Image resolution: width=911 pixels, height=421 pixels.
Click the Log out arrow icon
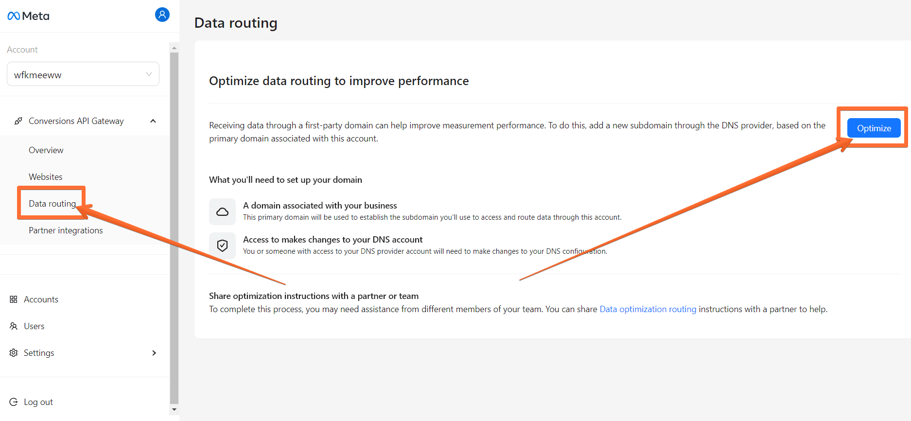(14, 402)
